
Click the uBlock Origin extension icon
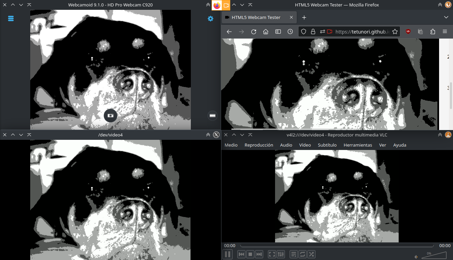coord(408,31)
